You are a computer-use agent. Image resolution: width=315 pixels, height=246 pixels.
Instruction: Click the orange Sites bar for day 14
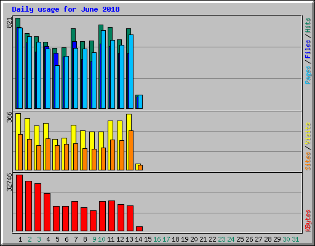[140, 167]
